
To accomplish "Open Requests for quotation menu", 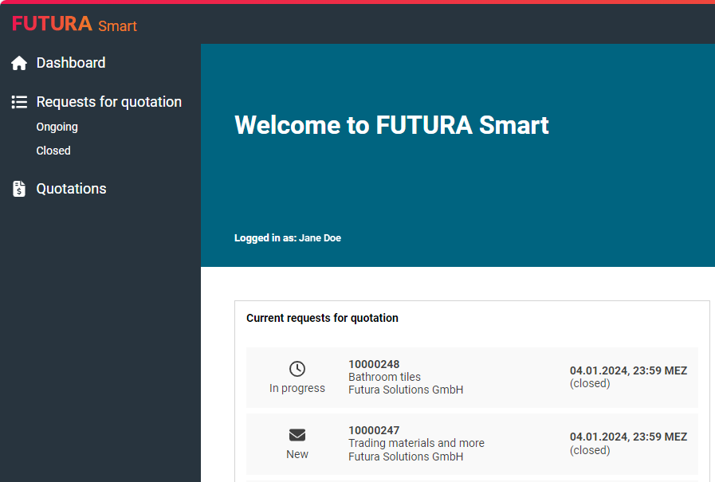I will [109, 102].
